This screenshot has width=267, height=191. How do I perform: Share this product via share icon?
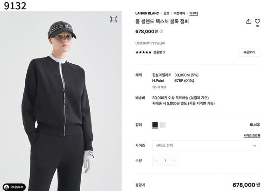(248, 22)
